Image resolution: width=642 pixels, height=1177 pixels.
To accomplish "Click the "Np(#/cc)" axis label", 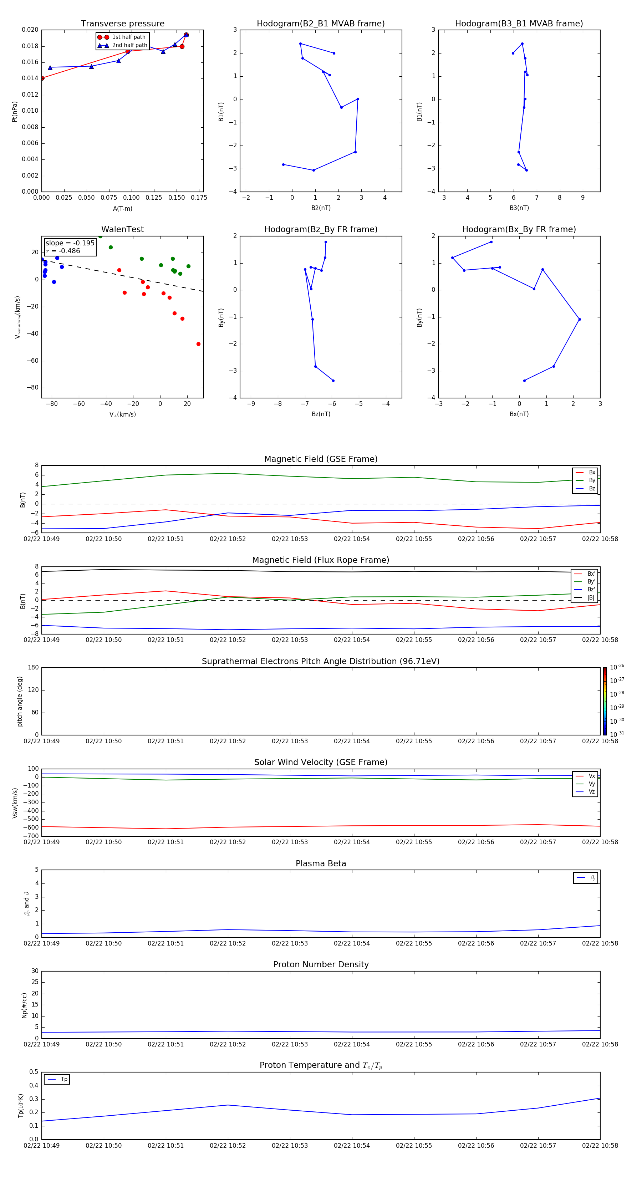I will (24, 1005).
